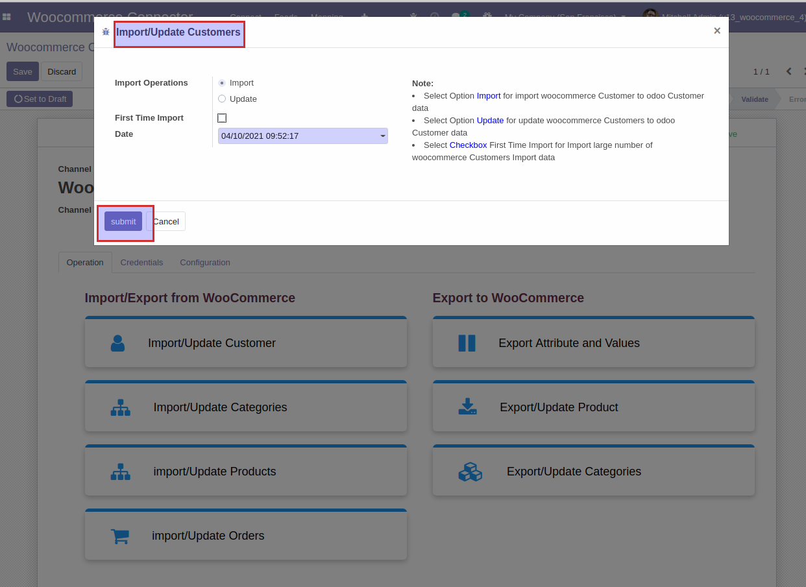Select the Import radio option

[x=222, y=83]
